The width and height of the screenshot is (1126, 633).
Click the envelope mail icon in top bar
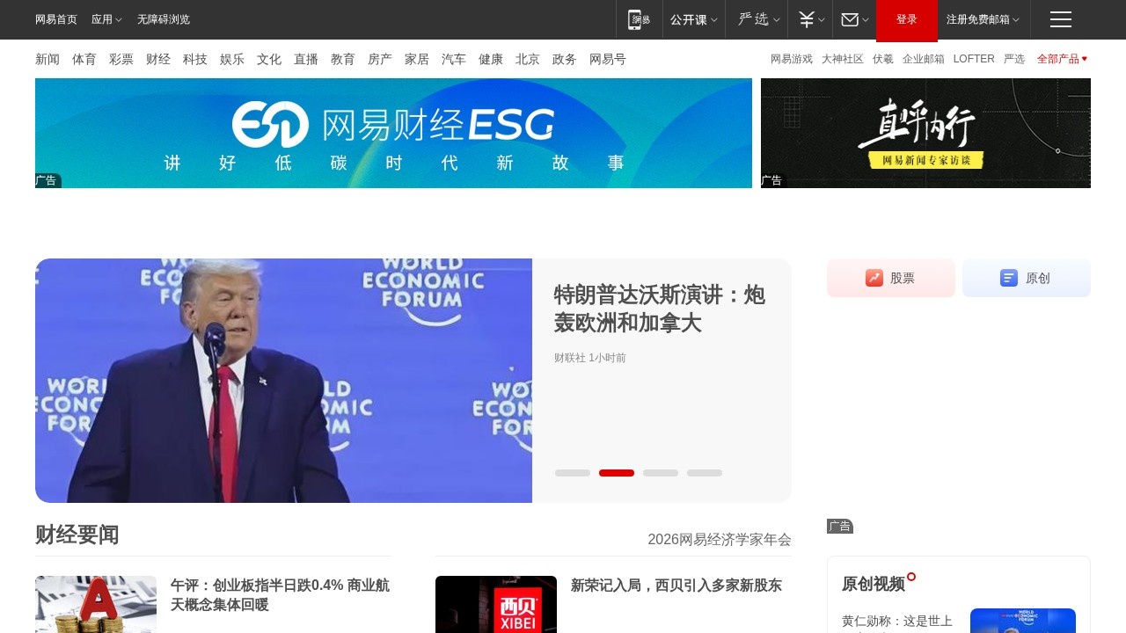[847, 19]
